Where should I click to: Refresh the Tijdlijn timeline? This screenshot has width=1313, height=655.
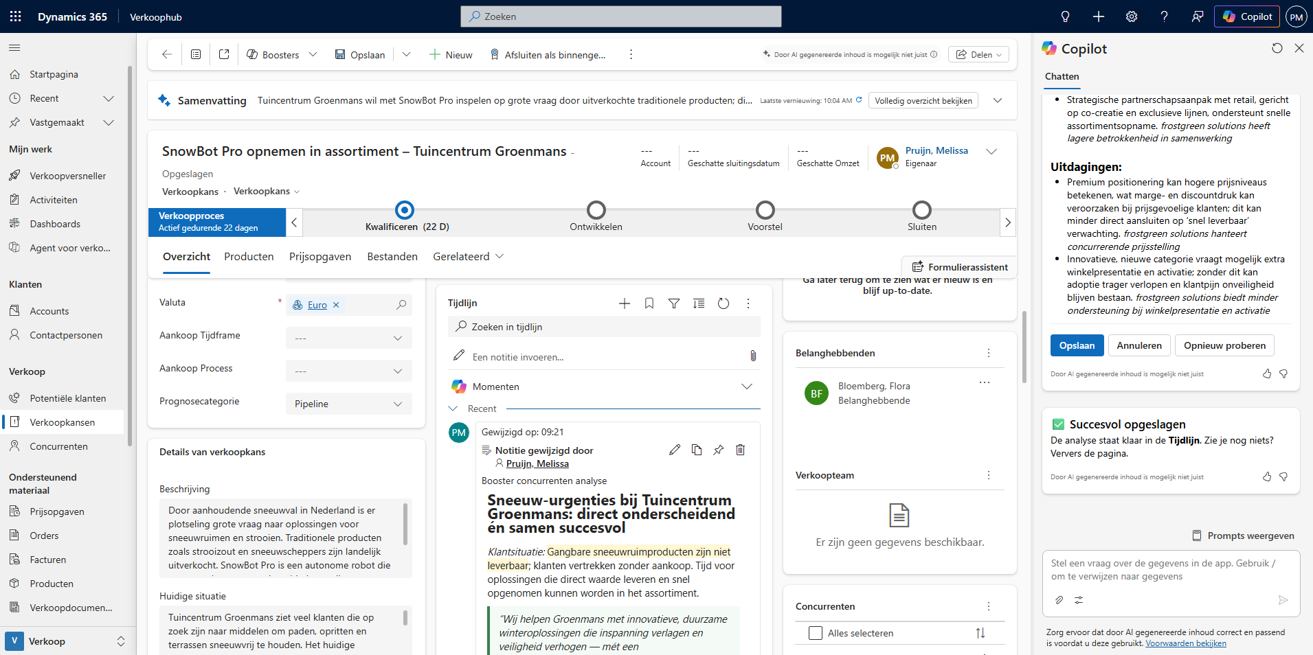pyautogui.click(x=723, y=303)
